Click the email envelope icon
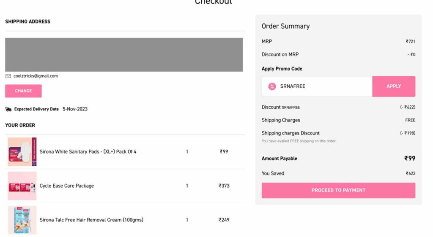Screen dimensions: 433x237 tap(8, 76)
